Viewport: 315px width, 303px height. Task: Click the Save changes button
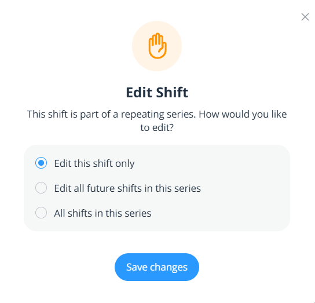[157, 267]
